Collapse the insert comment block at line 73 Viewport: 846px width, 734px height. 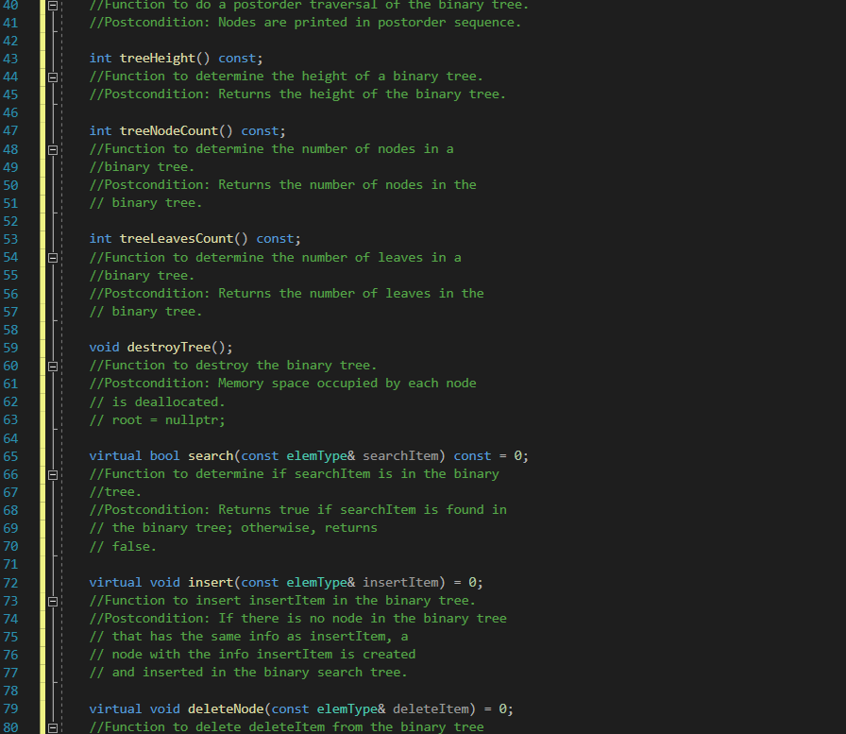pos(54,600)
